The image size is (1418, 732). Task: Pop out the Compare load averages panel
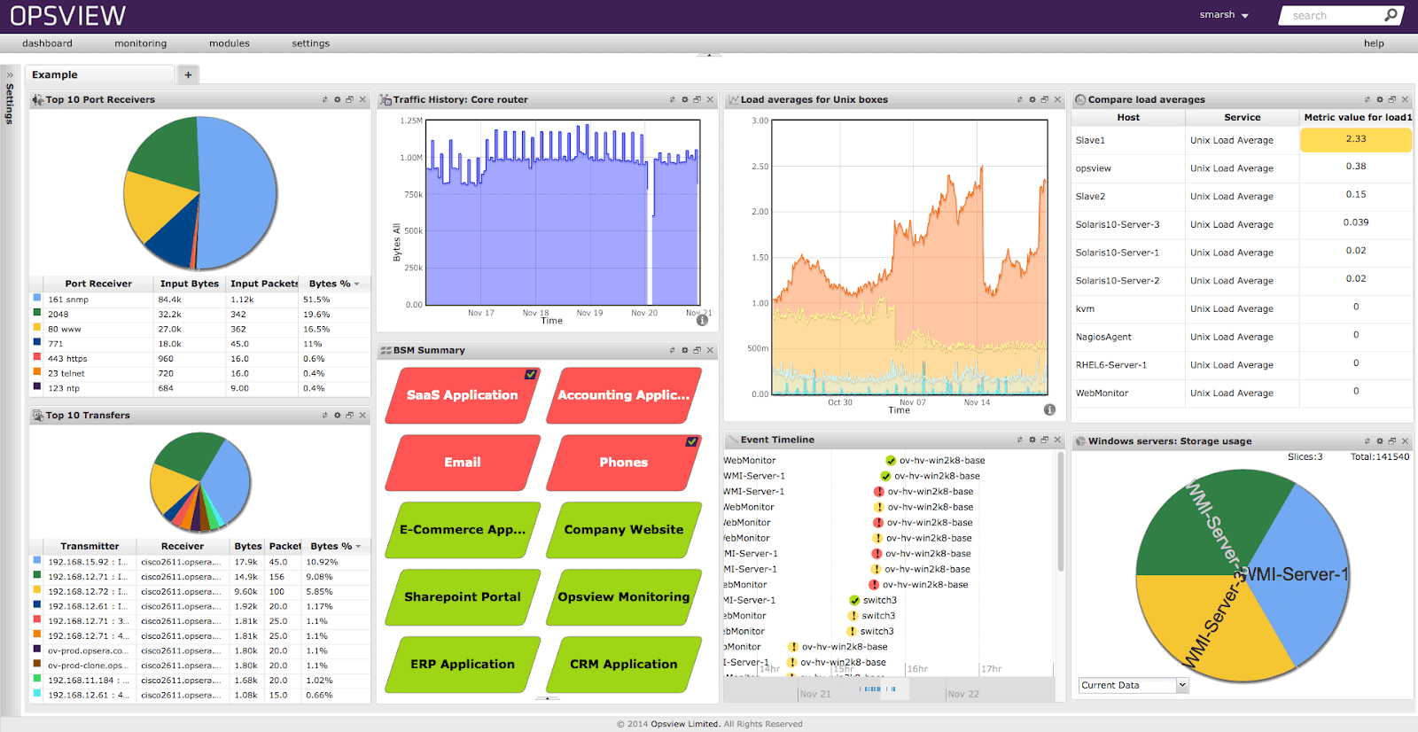1391,100
